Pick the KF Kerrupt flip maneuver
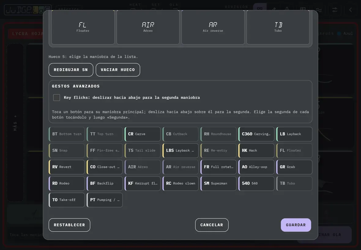 [143, 184]
